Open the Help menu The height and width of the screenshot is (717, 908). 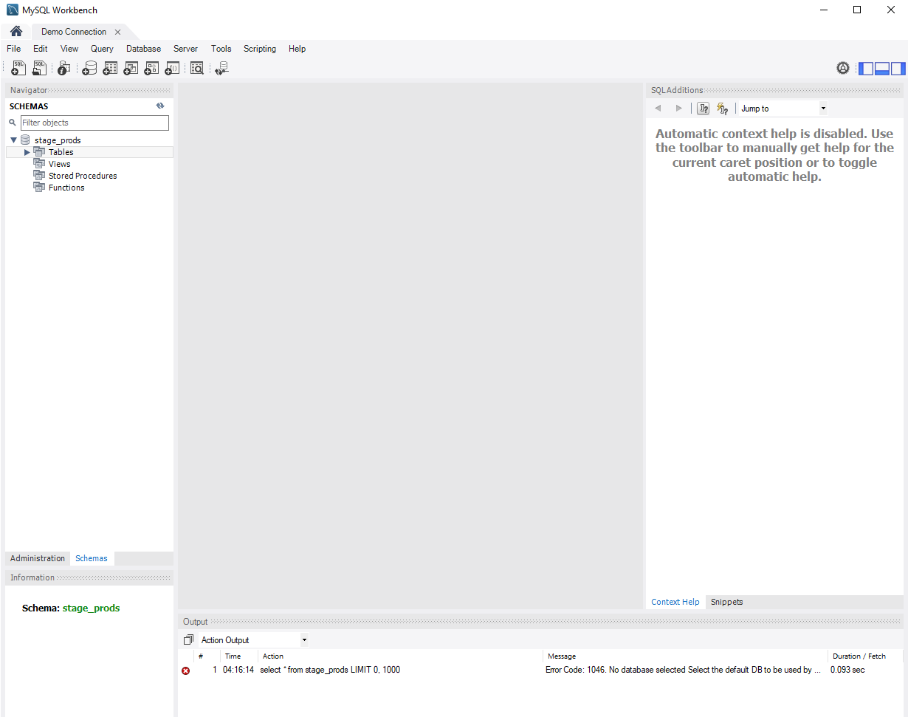[x=297, y=49]
